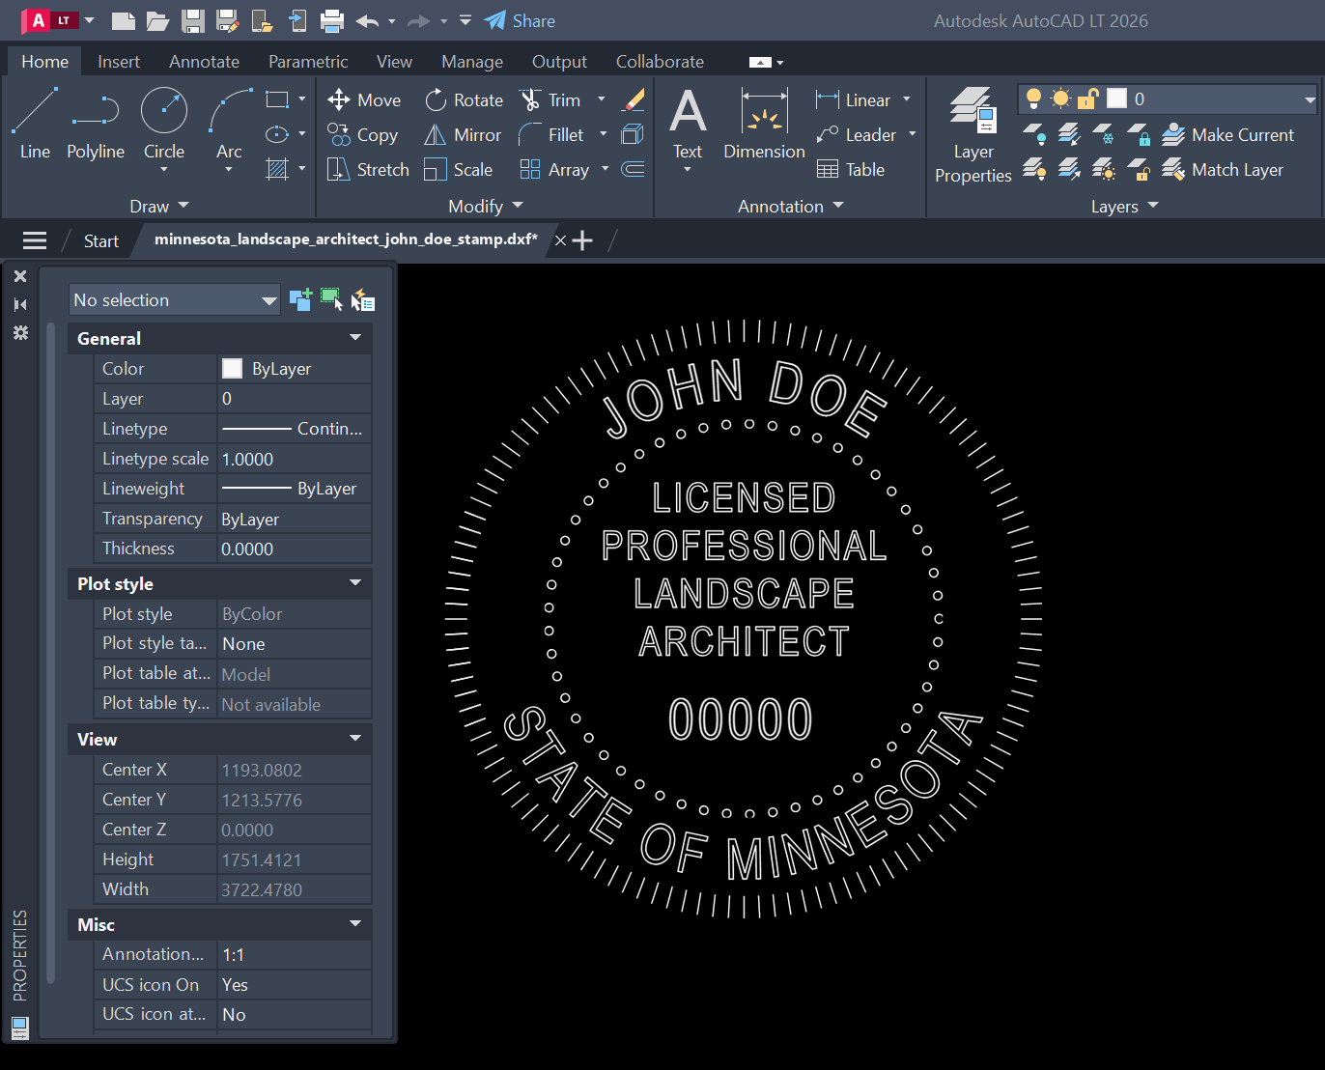Viewport: 1325px width, 1070px height.
Task: Switch to the Annotate ribbon tab
Action: (204, 61)
